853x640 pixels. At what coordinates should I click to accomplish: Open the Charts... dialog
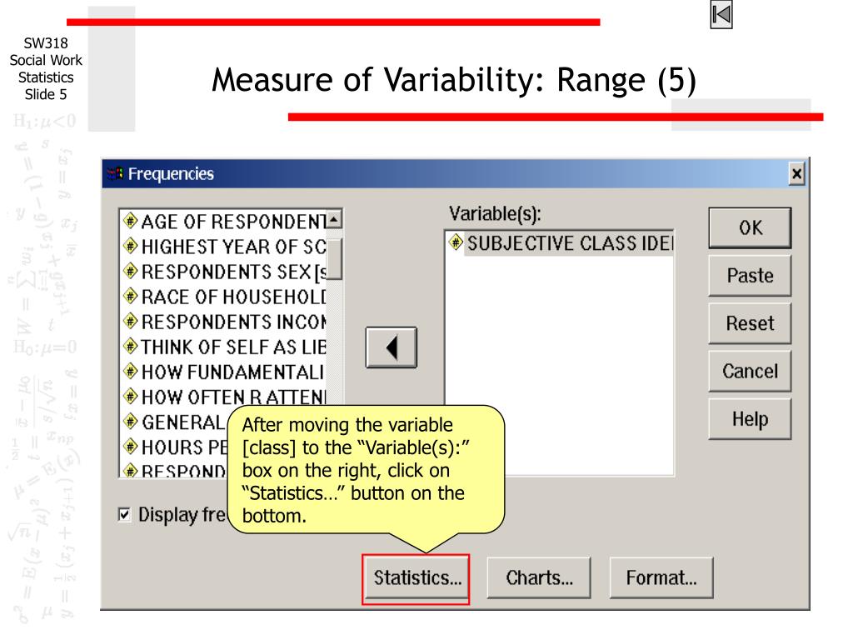tap(539, 578)
